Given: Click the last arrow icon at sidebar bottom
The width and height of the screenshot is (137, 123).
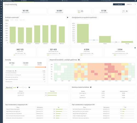Looking at the screenshot, I should click(x=1, y=46).
